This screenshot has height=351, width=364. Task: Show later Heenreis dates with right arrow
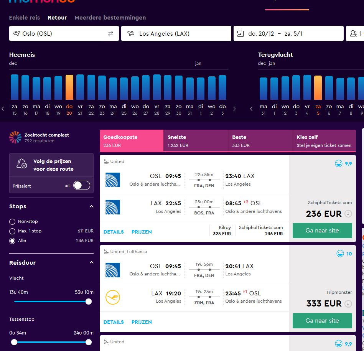234,109
